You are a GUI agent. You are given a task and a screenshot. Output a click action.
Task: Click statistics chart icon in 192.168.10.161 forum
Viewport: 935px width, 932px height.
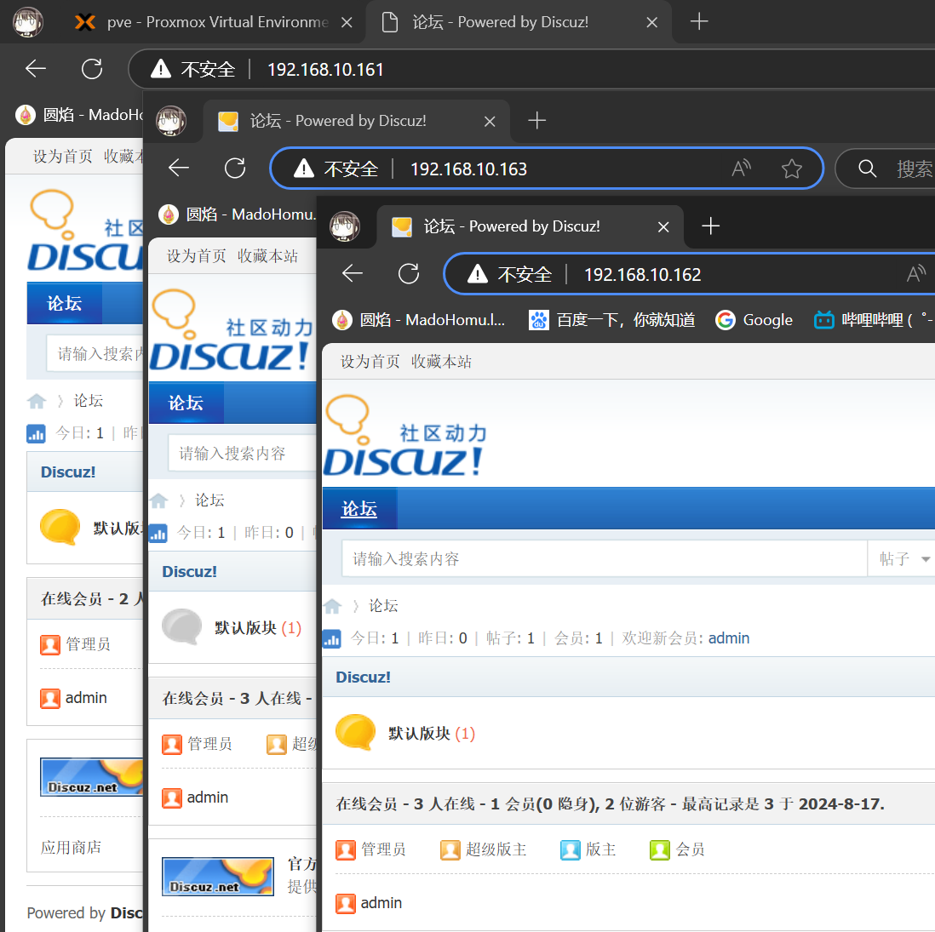36,433
